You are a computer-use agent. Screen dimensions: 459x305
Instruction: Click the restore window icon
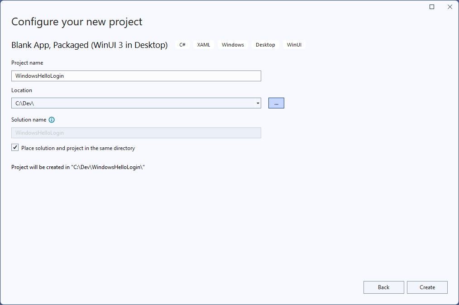431,7
